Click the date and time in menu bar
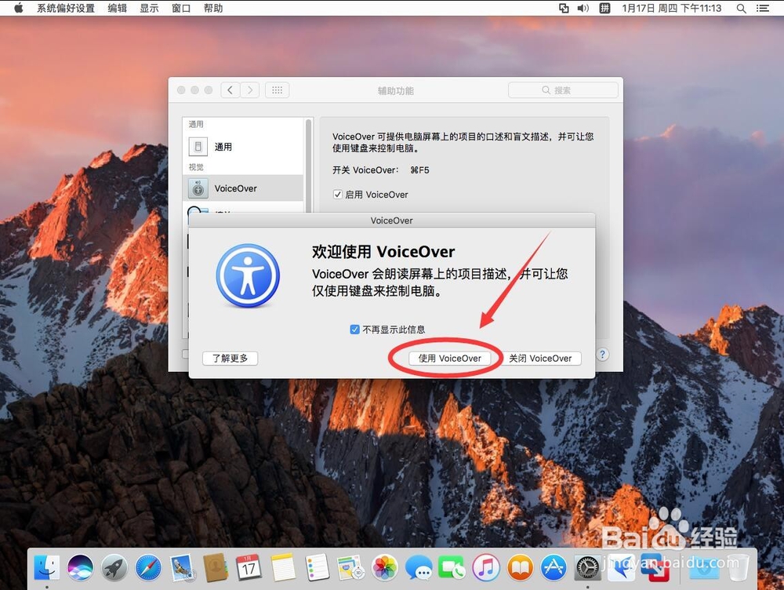The width and height of the screenshot is (784, 590). tap(672, 8)
